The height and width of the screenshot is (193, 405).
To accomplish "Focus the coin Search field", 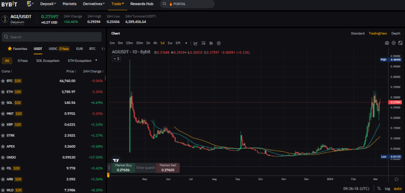I will [52, 37].
